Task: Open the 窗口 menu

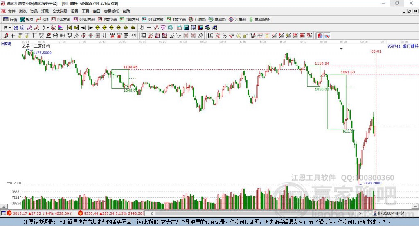Action: [x=97, y=11]
